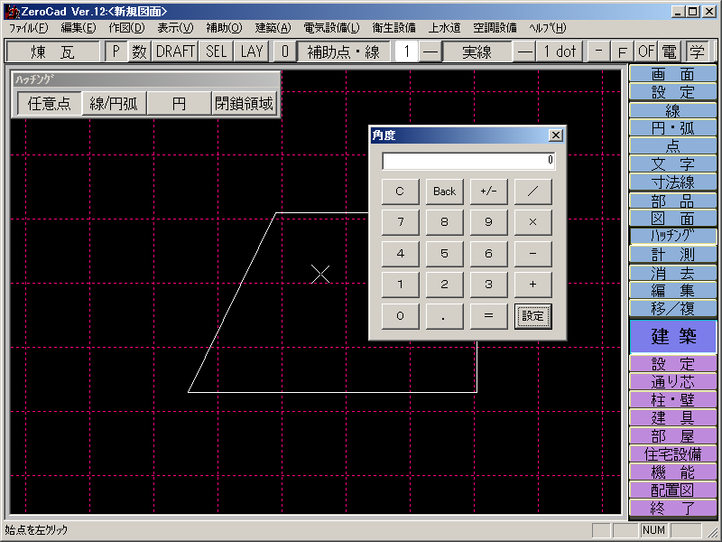Open the 1 dot line width selector

tap(560, 51)
